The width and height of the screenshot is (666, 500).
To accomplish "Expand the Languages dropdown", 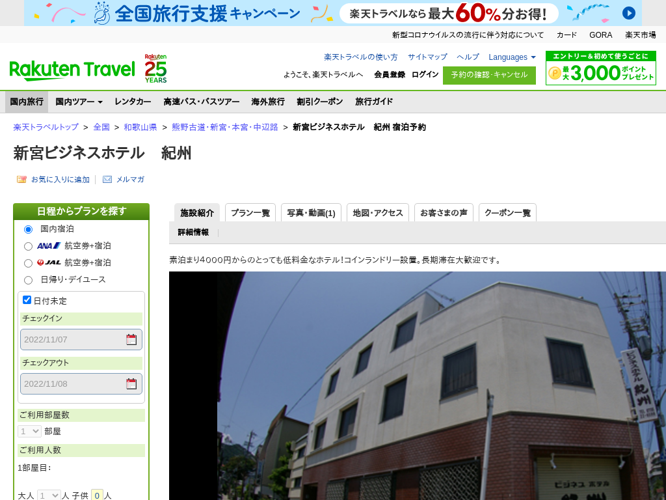I will 513,57.
